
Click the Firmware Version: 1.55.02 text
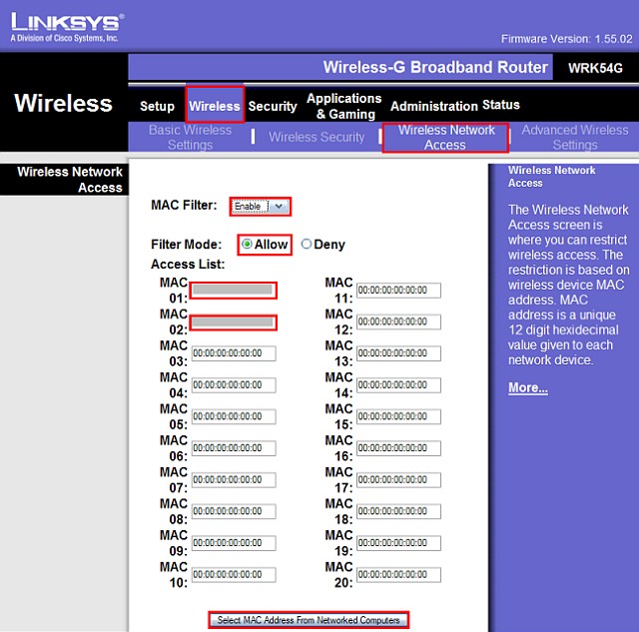tap(566, 39)
